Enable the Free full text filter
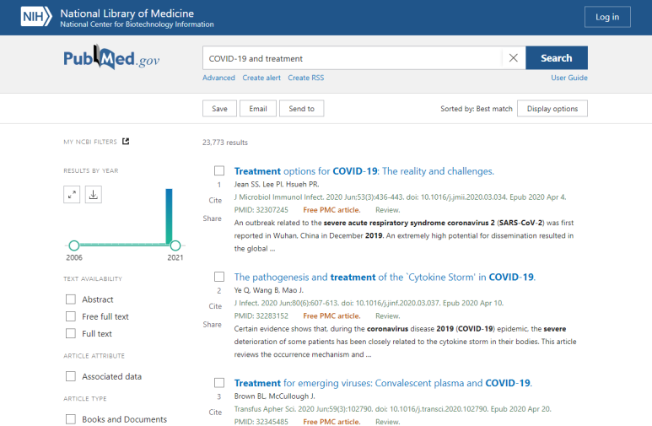 (x=71, y=316)
